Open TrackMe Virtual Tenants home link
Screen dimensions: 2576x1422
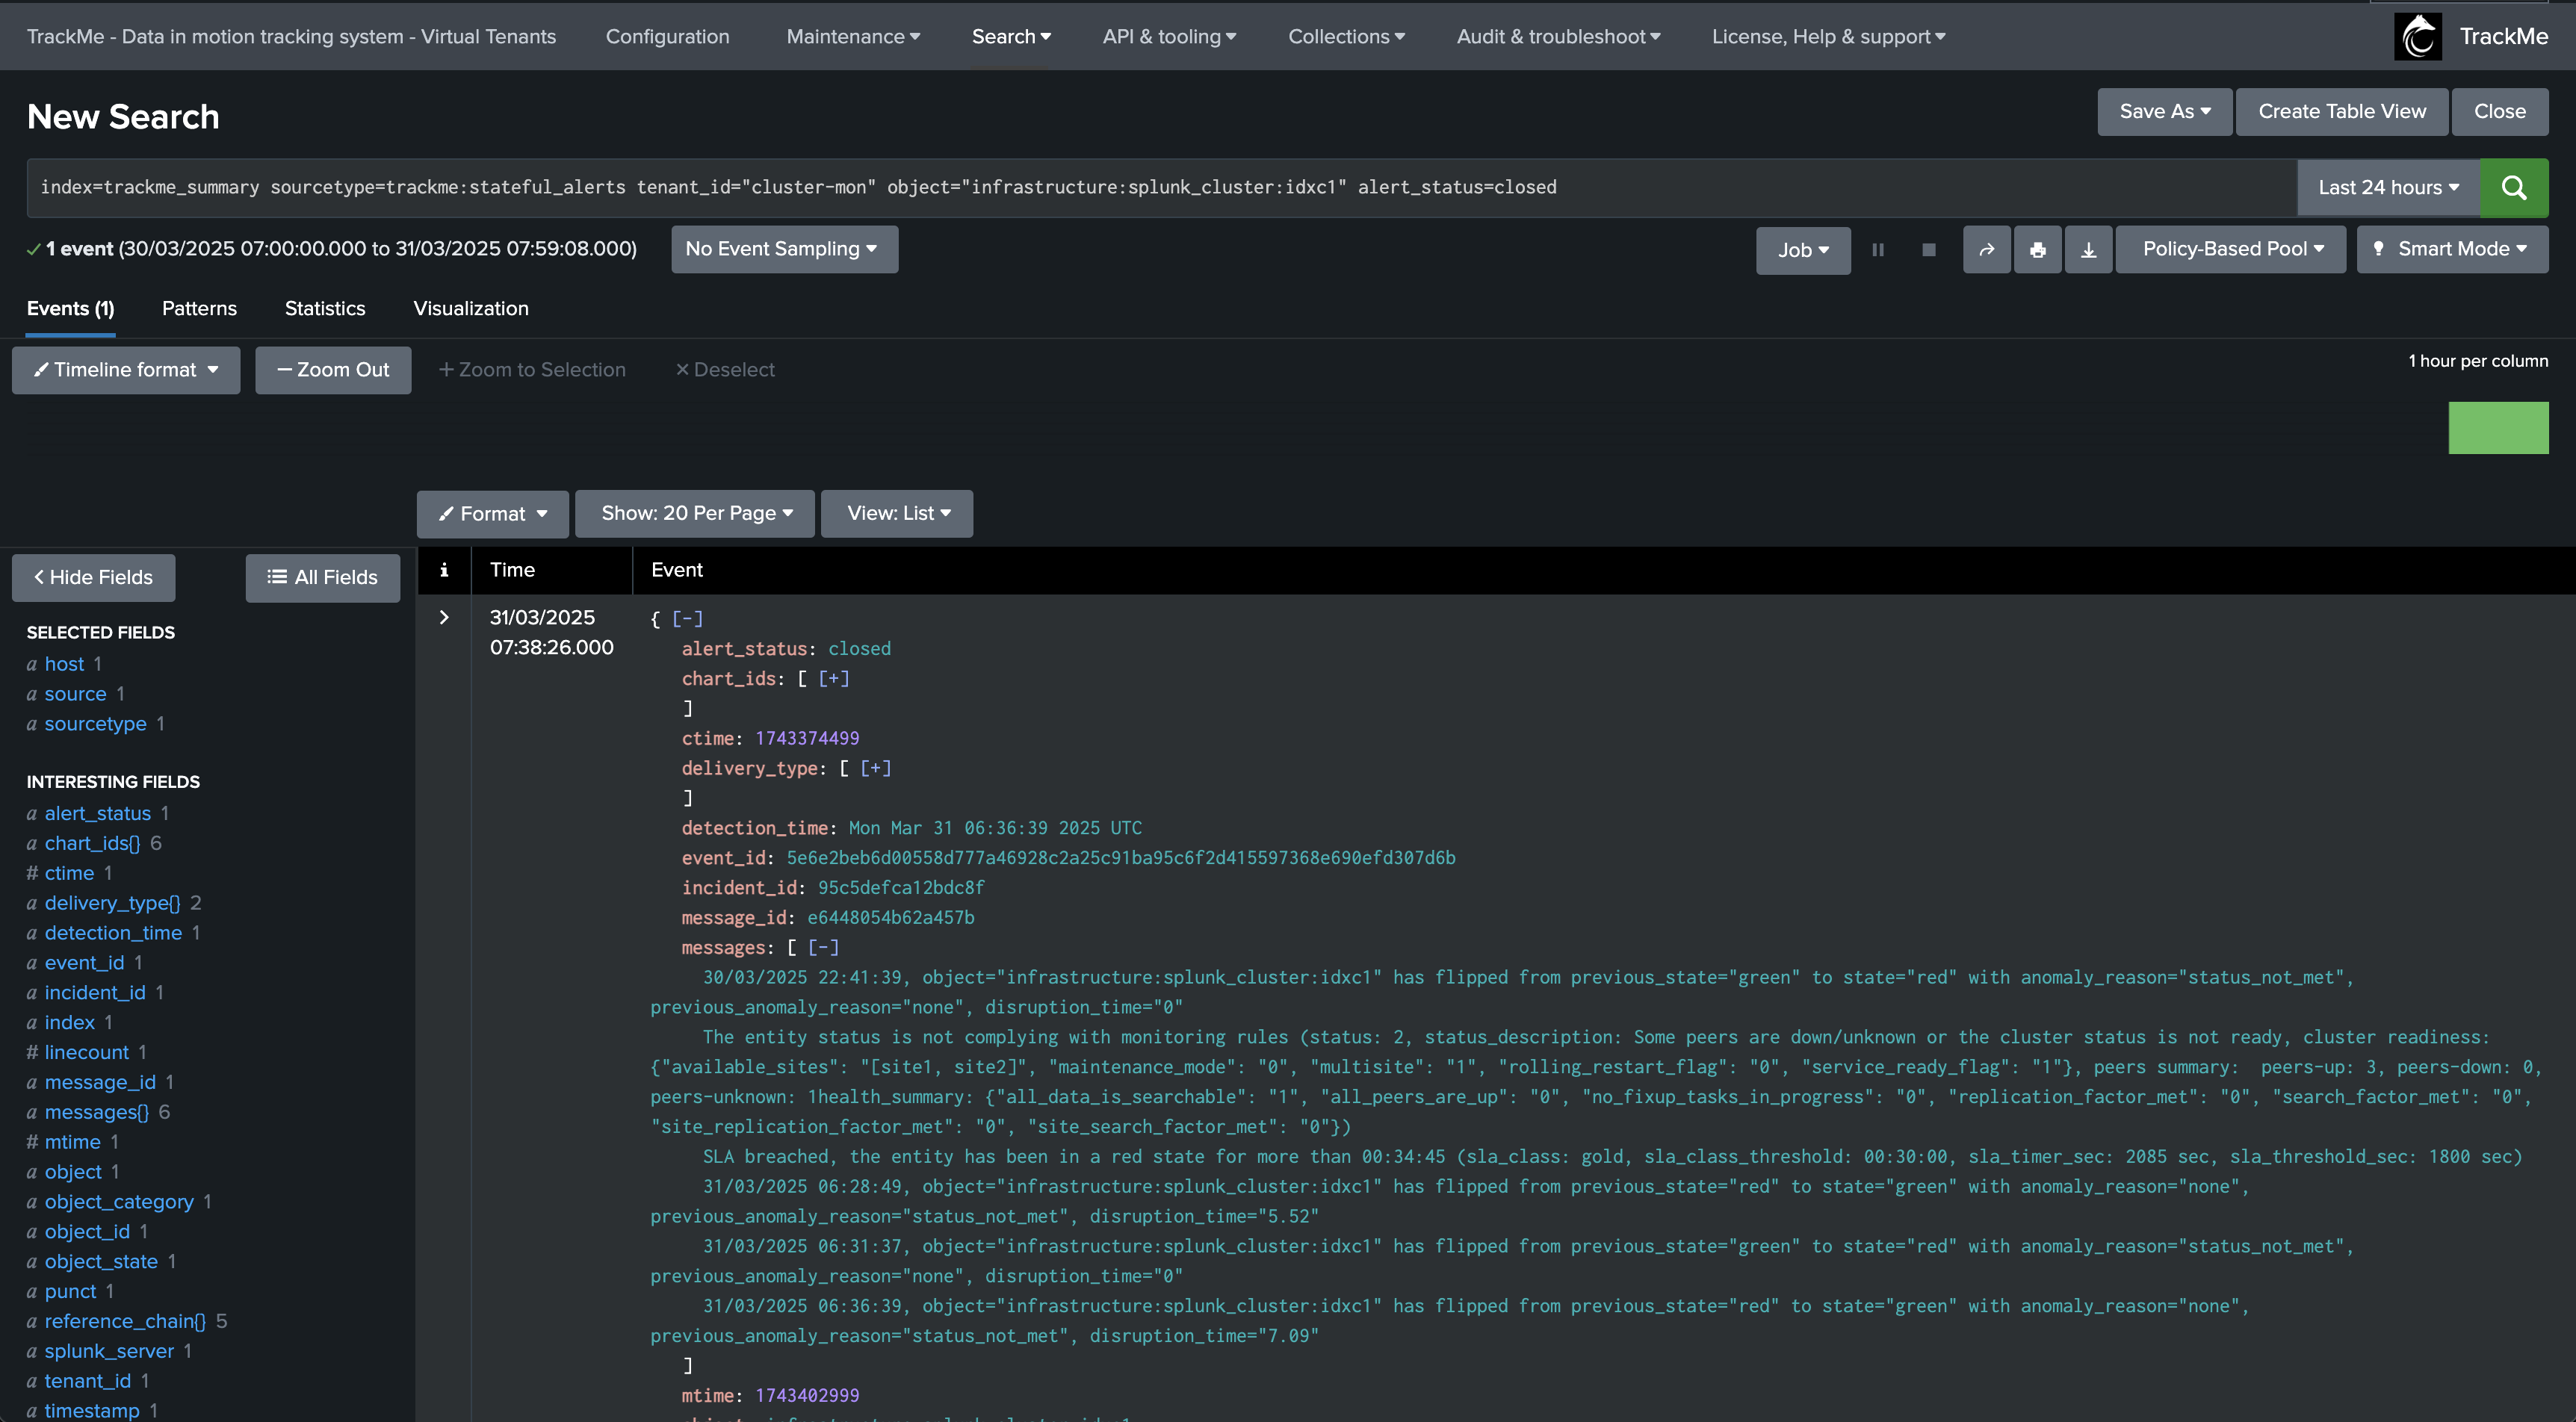(291, 36)
